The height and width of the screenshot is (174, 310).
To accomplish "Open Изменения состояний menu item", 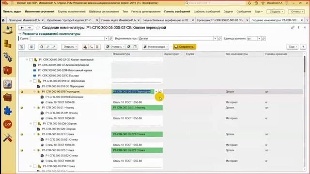I will click(40, 12).
